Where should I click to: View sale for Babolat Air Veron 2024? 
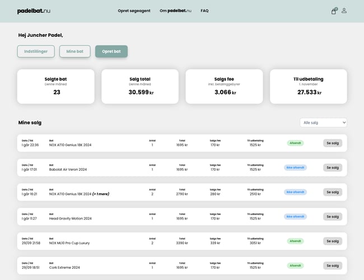332,167
